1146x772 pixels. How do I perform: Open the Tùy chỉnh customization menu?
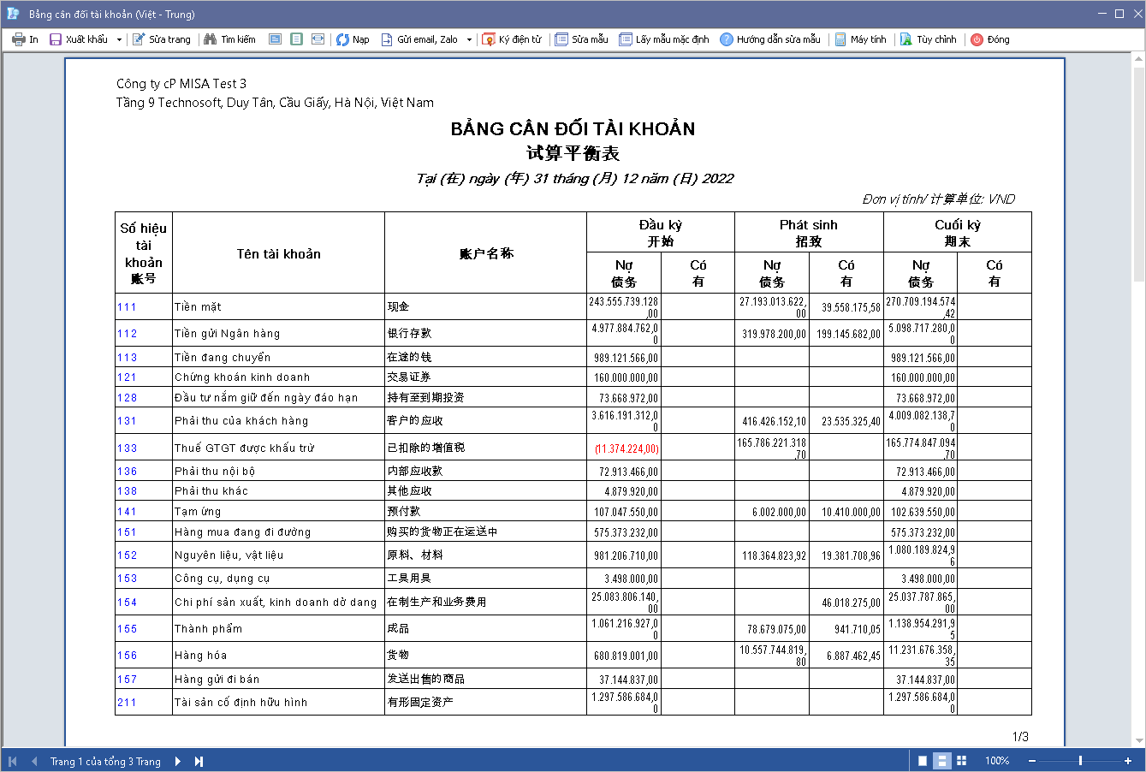tap(929, 39)
